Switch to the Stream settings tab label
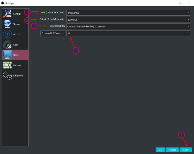This screenshot has width=194, height=154. pyautogui.click(x=16, y=24)
